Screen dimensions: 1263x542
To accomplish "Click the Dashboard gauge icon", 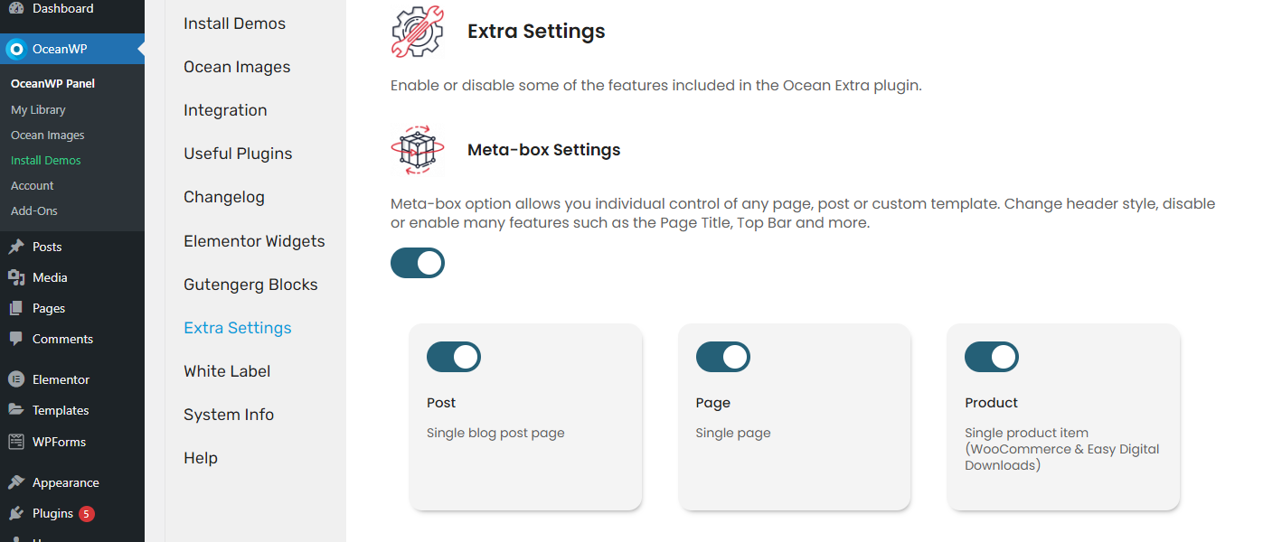I will 15,8.
